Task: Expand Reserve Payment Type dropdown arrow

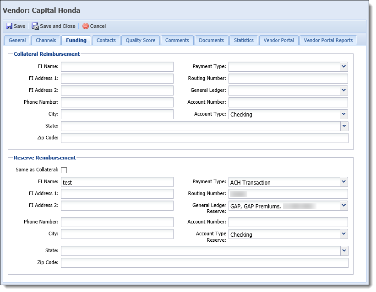Action: pyautogui.click(x=343, y=182)
